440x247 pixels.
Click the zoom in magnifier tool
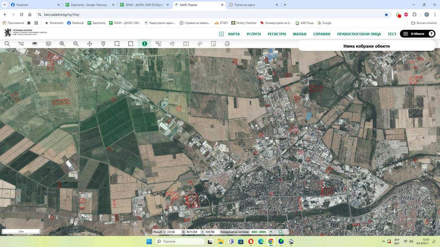coord(62,44)
